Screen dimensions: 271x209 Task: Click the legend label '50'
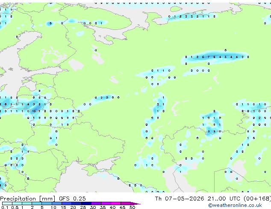click(x=132, y=207)
